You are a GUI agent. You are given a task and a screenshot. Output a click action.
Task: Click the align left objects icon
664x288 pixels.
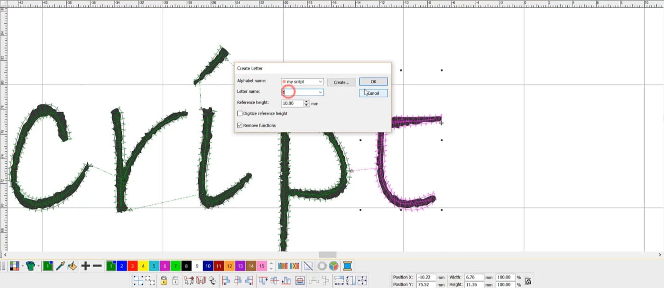(226, 280)
